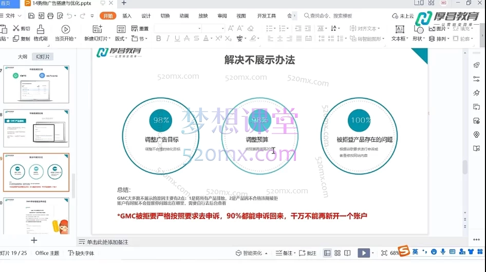The image size is (486, 272).
Task: Switch to Slide Sorter view icon
Action: coord(338,253)
